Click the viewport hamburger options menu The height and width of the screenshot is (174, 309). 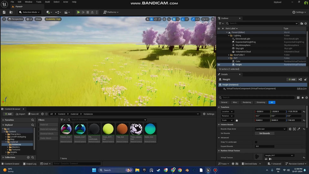[x=4, y=19]
